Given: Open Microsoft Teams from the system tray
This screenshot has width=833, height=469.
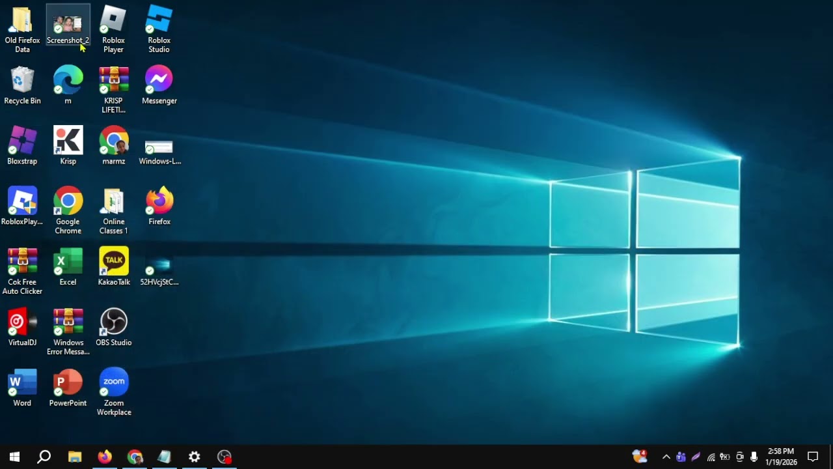Looking at the screenshot, I should point(681,457).
